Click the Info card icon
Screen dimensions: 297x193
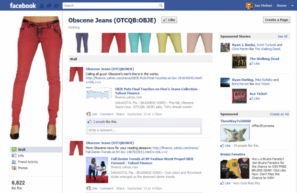click(14, 156)
